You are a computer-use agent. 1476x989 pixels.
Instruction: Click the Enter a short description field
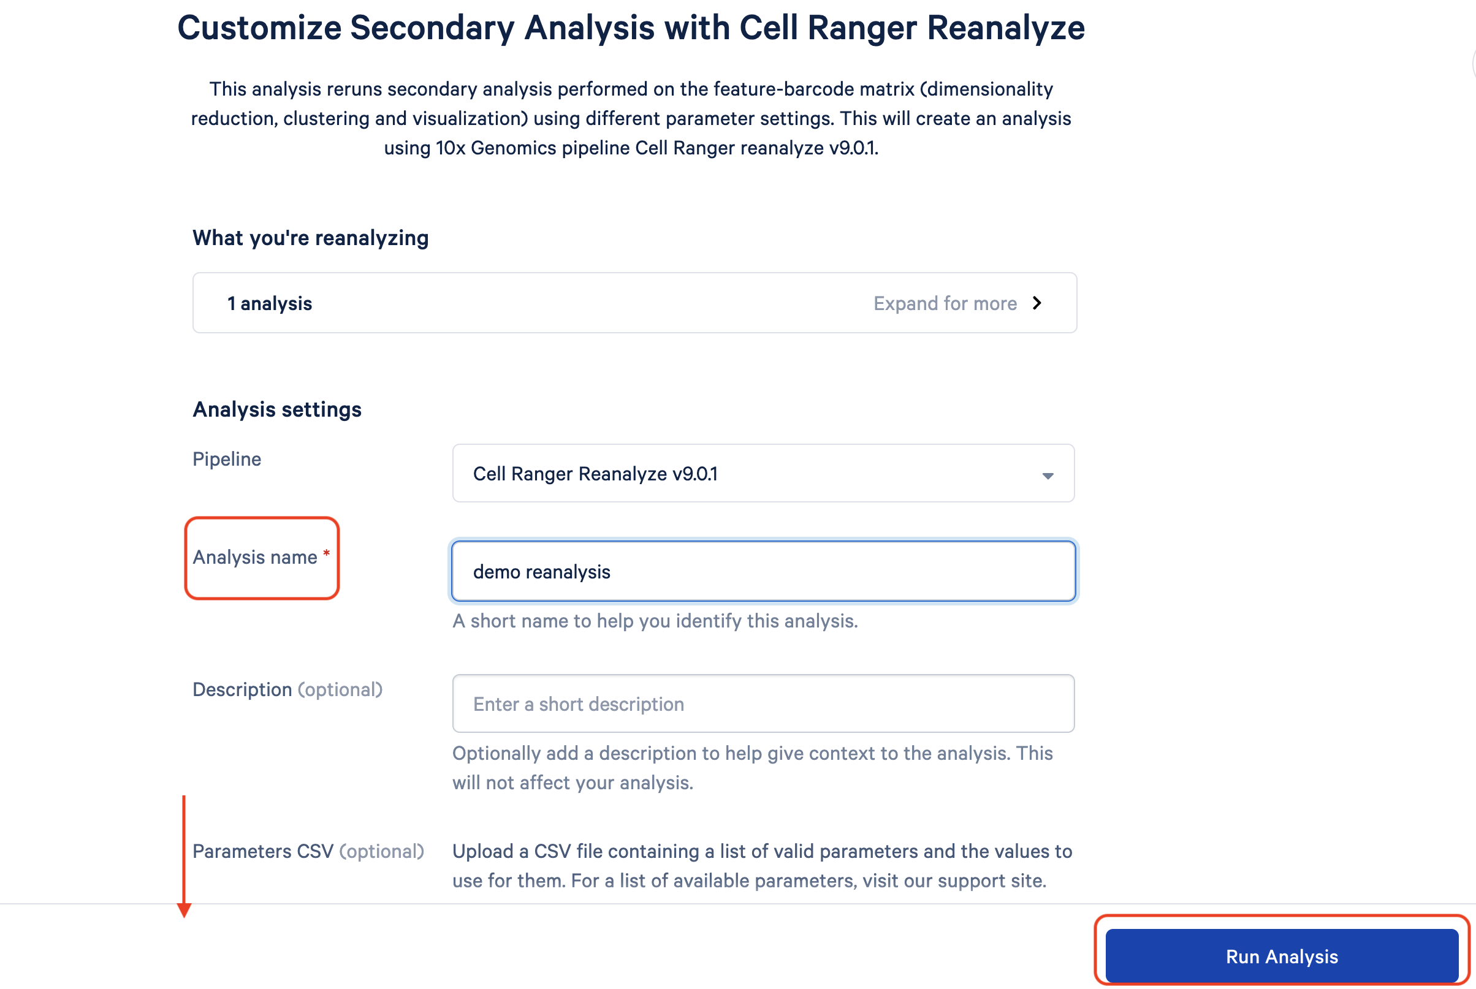tap(763, 703)
